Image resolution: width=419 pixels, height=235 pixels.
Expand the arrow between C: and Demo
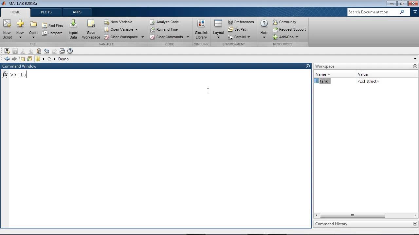(55, 59)
